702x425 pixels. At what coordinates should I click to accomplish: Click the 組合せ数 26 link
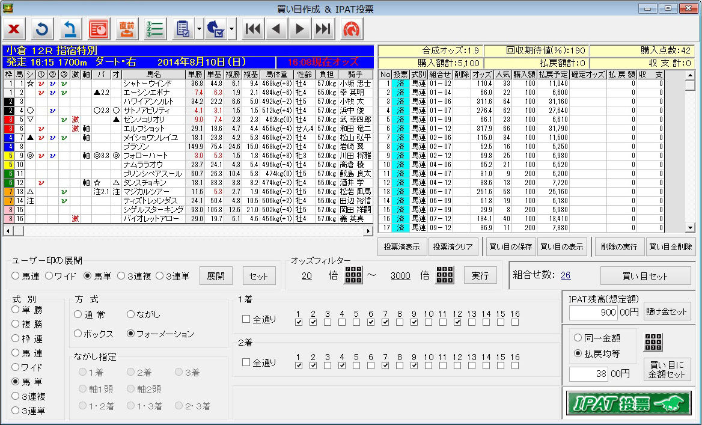[x=566, y=275]
